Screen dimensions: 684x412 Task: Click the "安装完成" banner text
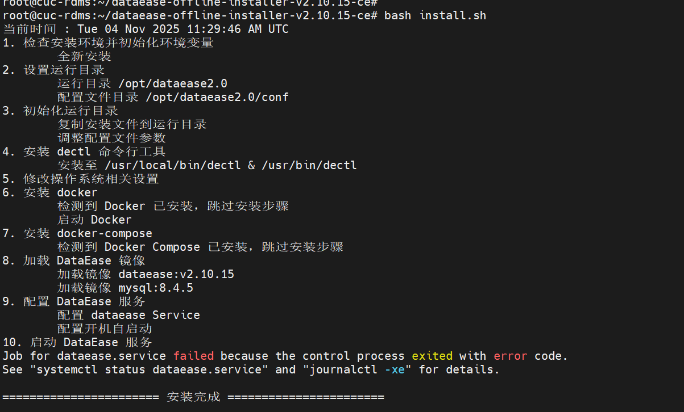(x=193, y=397)
